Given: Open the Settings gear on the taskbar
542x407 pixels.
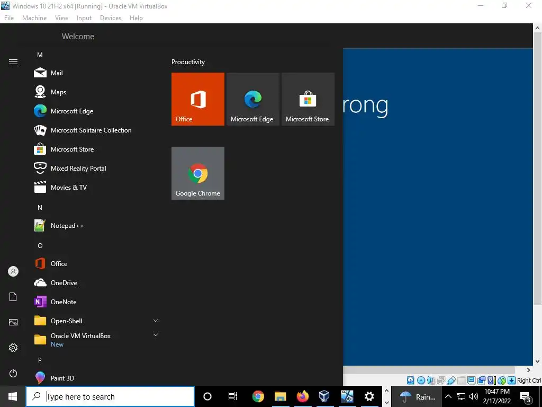Looking at the screenshot, I should pyautogui.click(x=369, y=396).
